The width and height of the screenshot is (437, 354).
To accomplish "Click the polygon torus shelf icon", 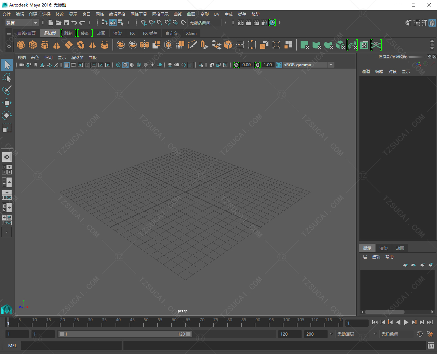I will (x=81, y=45).
